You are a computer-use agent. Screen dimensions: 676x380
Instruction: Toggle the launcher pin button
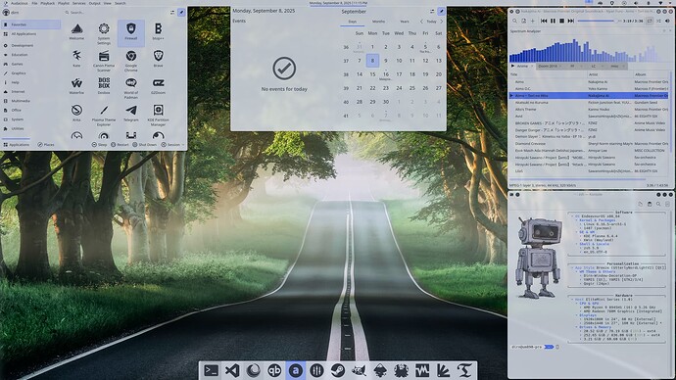(x=181, y=12)
